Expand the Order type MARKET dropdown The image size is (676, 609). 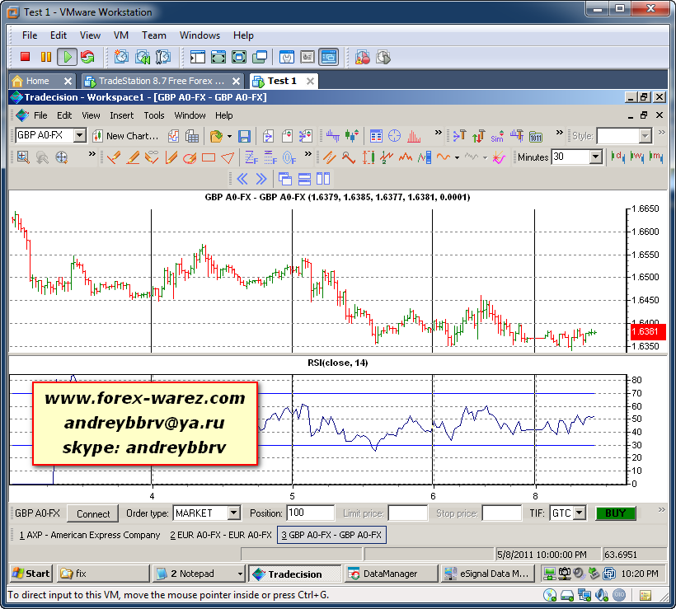[233, 513]
